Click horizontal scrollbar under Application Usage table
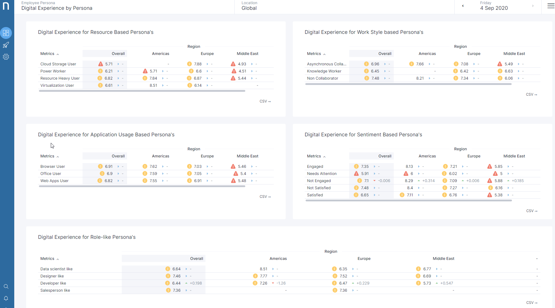The image size is (555, 308). tap(142, 186)
